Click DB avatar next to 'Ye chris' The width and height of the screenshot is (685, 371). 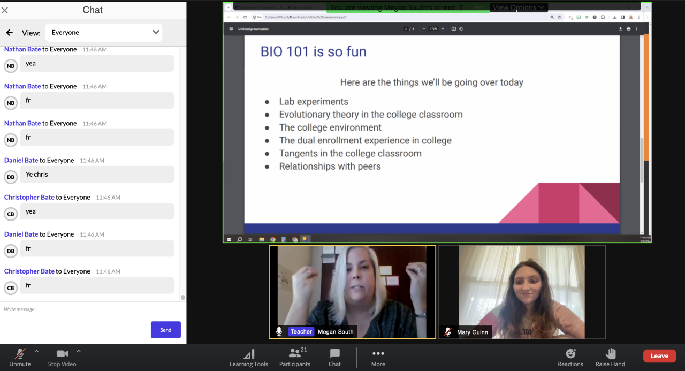tap(11, 177)
